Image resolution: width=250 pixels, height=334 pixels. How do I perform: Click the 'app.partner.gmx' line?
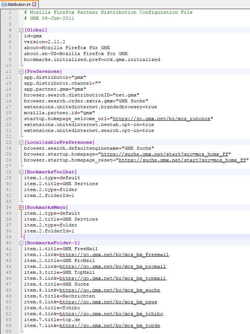pyautogui.click(x=55, y=89)
